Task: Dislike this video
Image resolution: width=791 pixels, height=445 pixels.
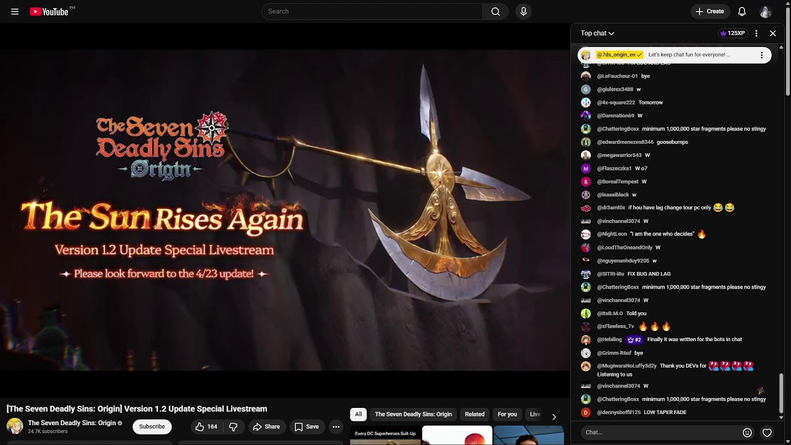Action: tap(233, 426)
